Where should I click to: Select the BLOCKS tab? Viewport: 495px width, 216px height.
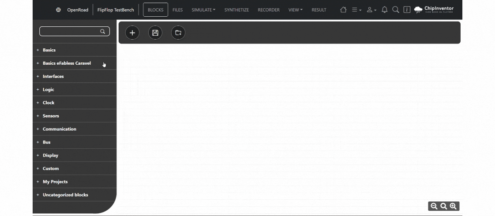coord(156,10)
